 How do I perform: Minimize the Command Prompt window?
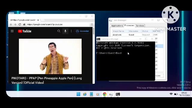pos(140,39)
